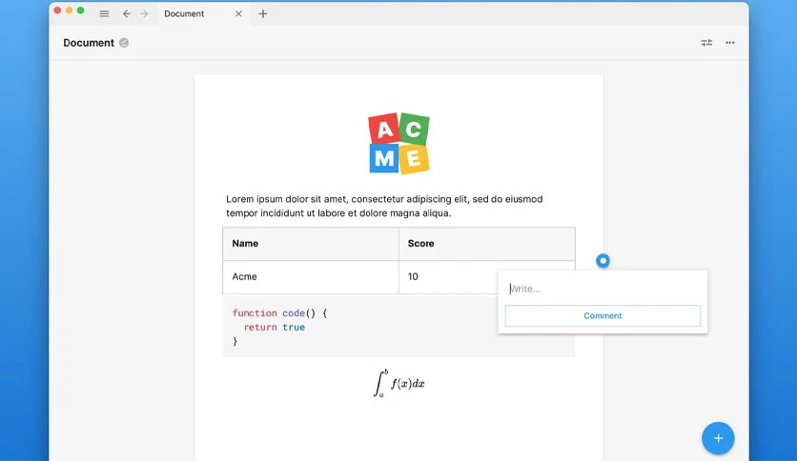The width and height of the screenshot is (797, 461).
Task: Open a new tab with plus icon
Action: [263, 13]
